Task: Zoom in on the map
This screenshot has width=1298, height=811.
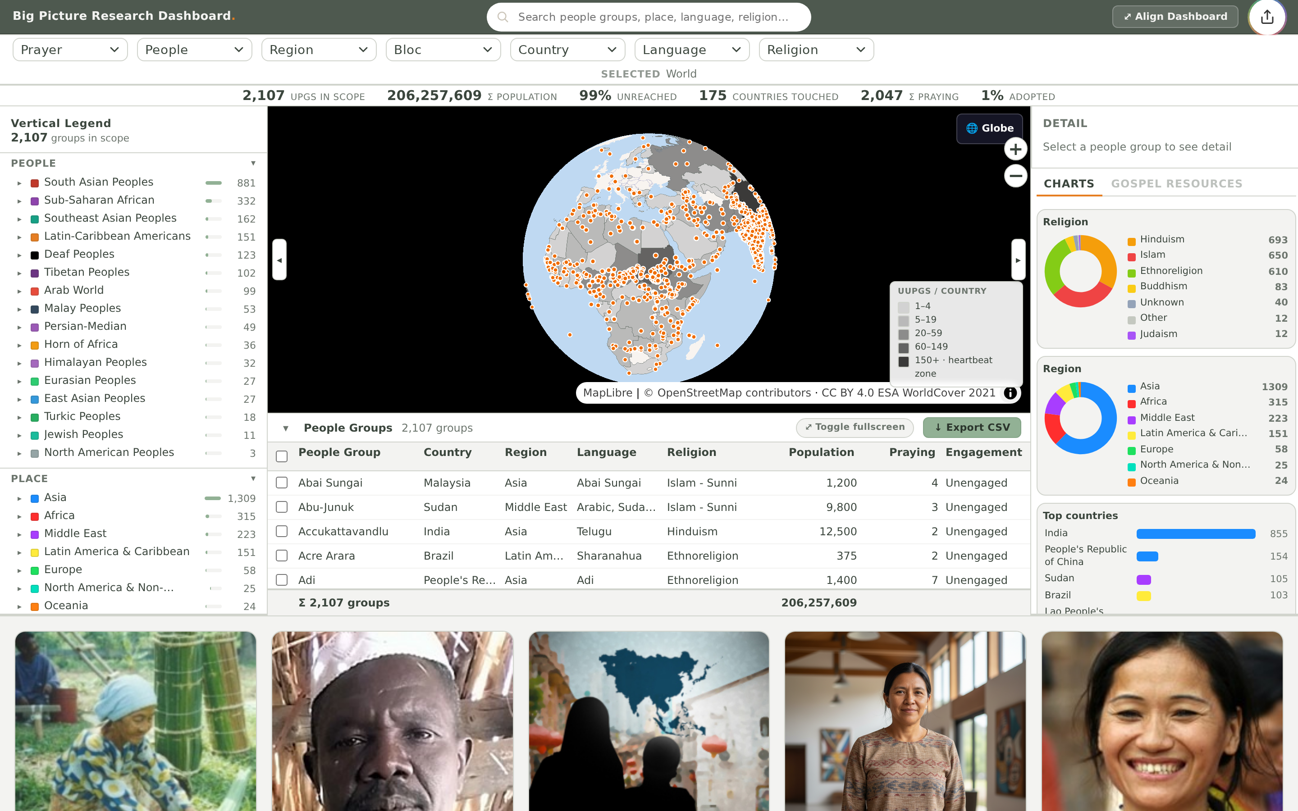Action: coord(1015,149)
